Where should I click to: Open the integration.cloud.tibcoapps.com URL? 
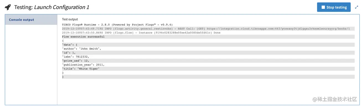[x=278, y=29]
